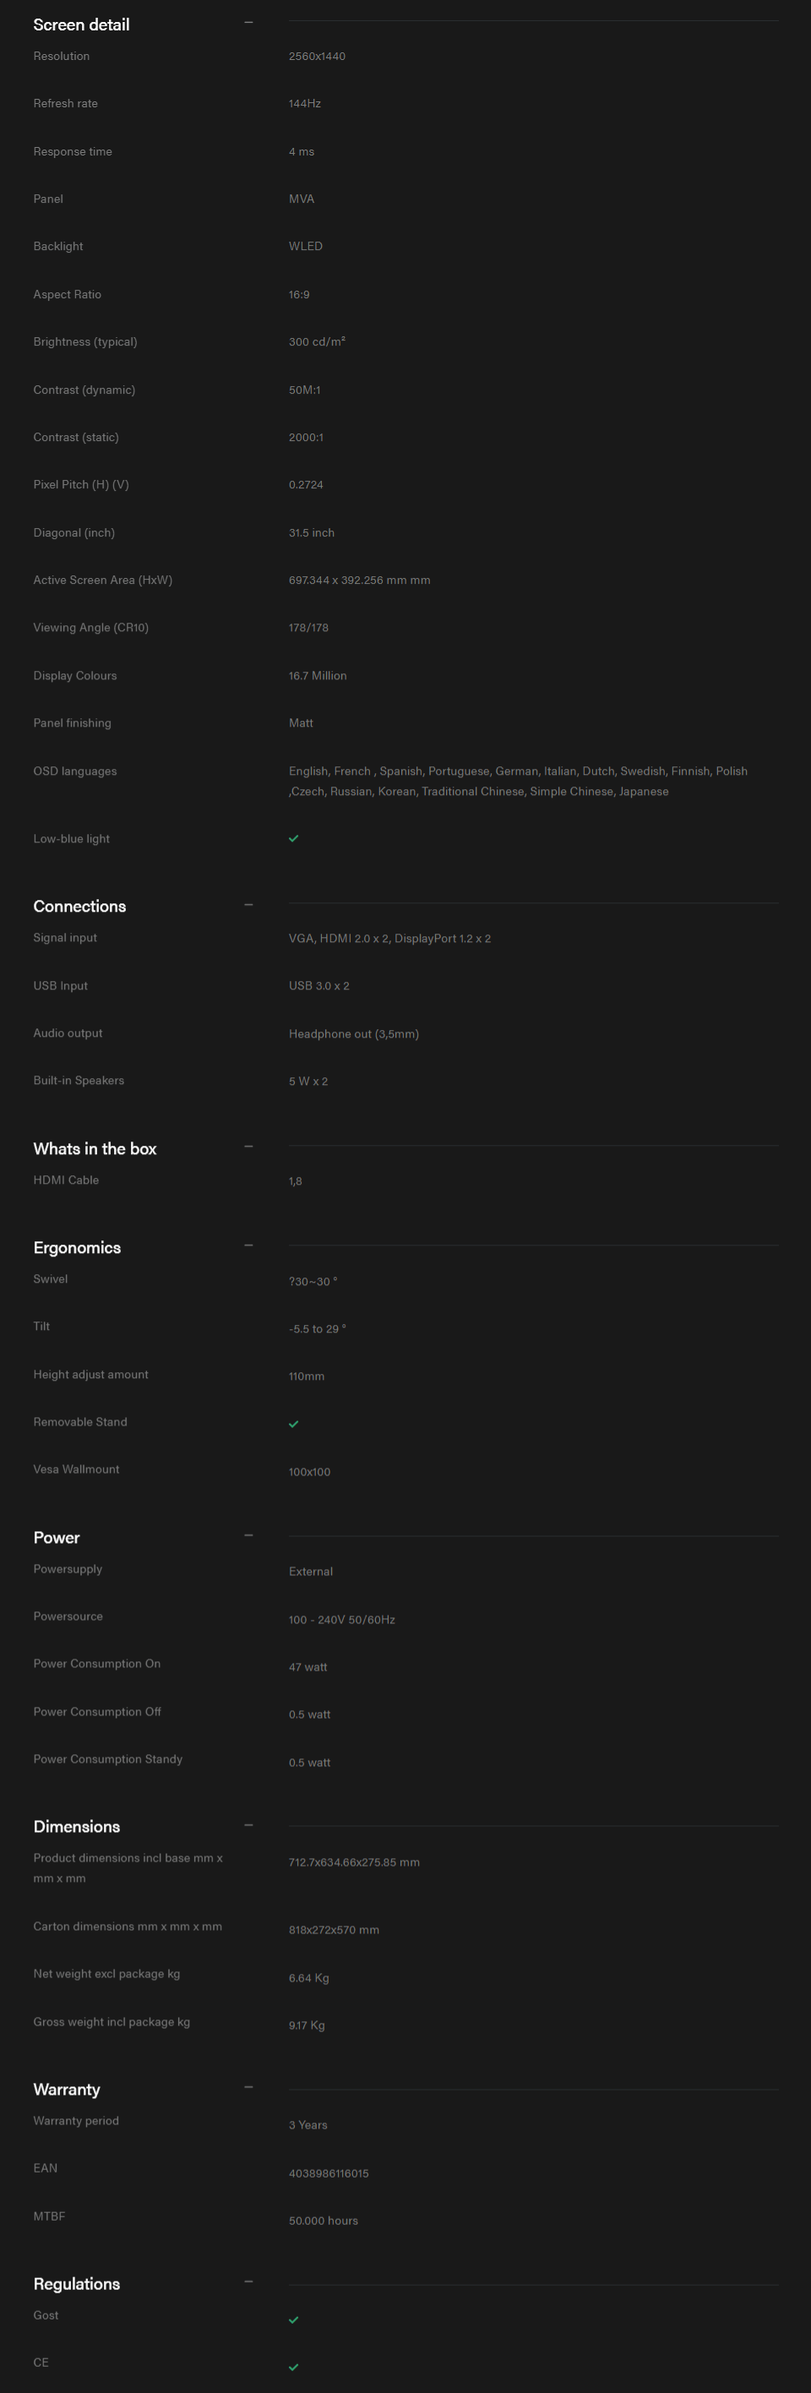
Task: Collapse the Screen detail section
Action: coord(248,22)
